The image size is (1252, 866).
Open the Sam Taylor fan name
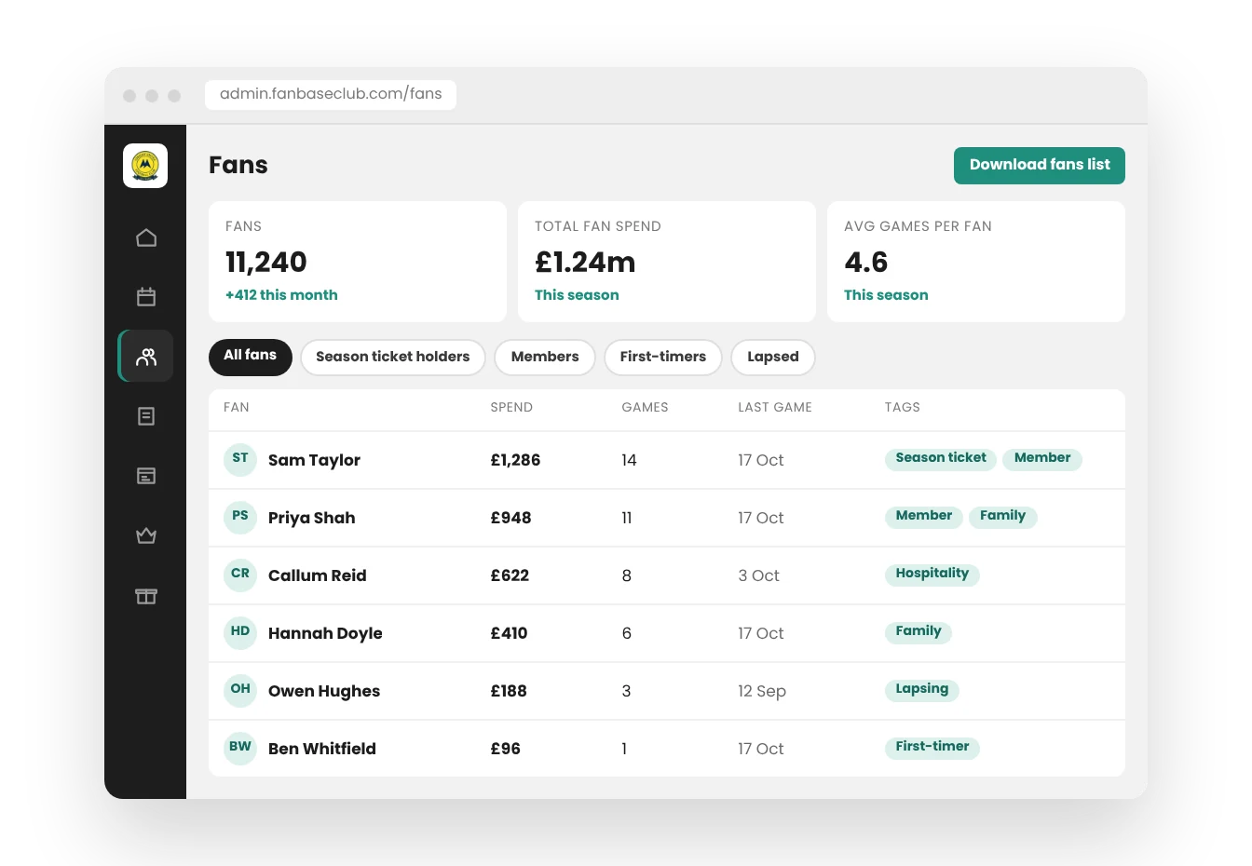314,460
